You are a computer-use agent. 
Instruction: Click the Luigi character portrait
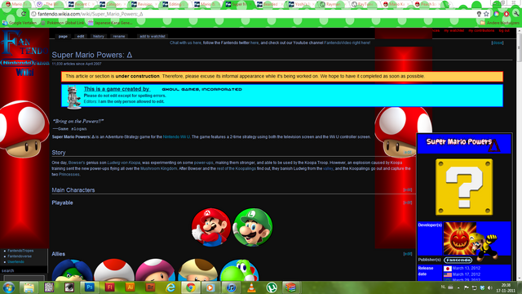(x=253, y=227)
